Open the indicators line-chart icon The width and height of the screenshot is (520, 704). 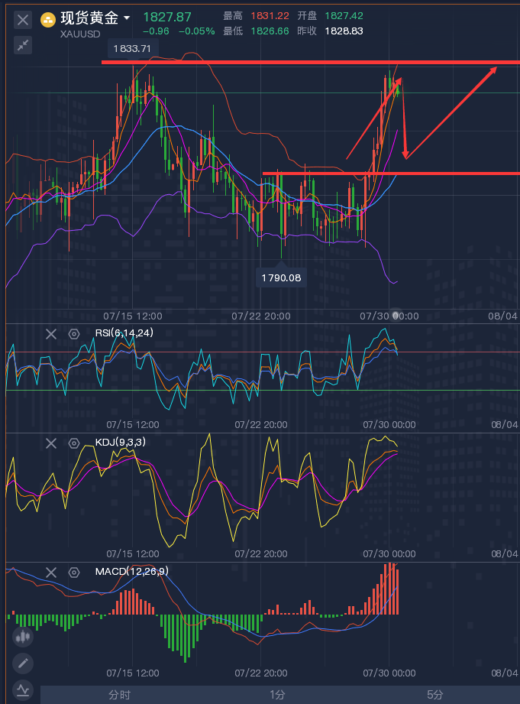23,690
